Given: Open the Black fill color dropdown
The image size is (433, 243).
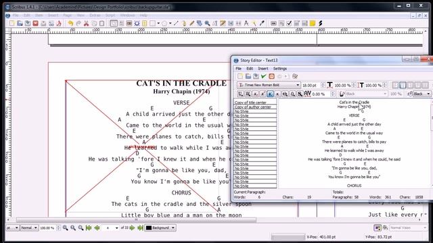Looking at the screenshot, I should click(421, 94).
